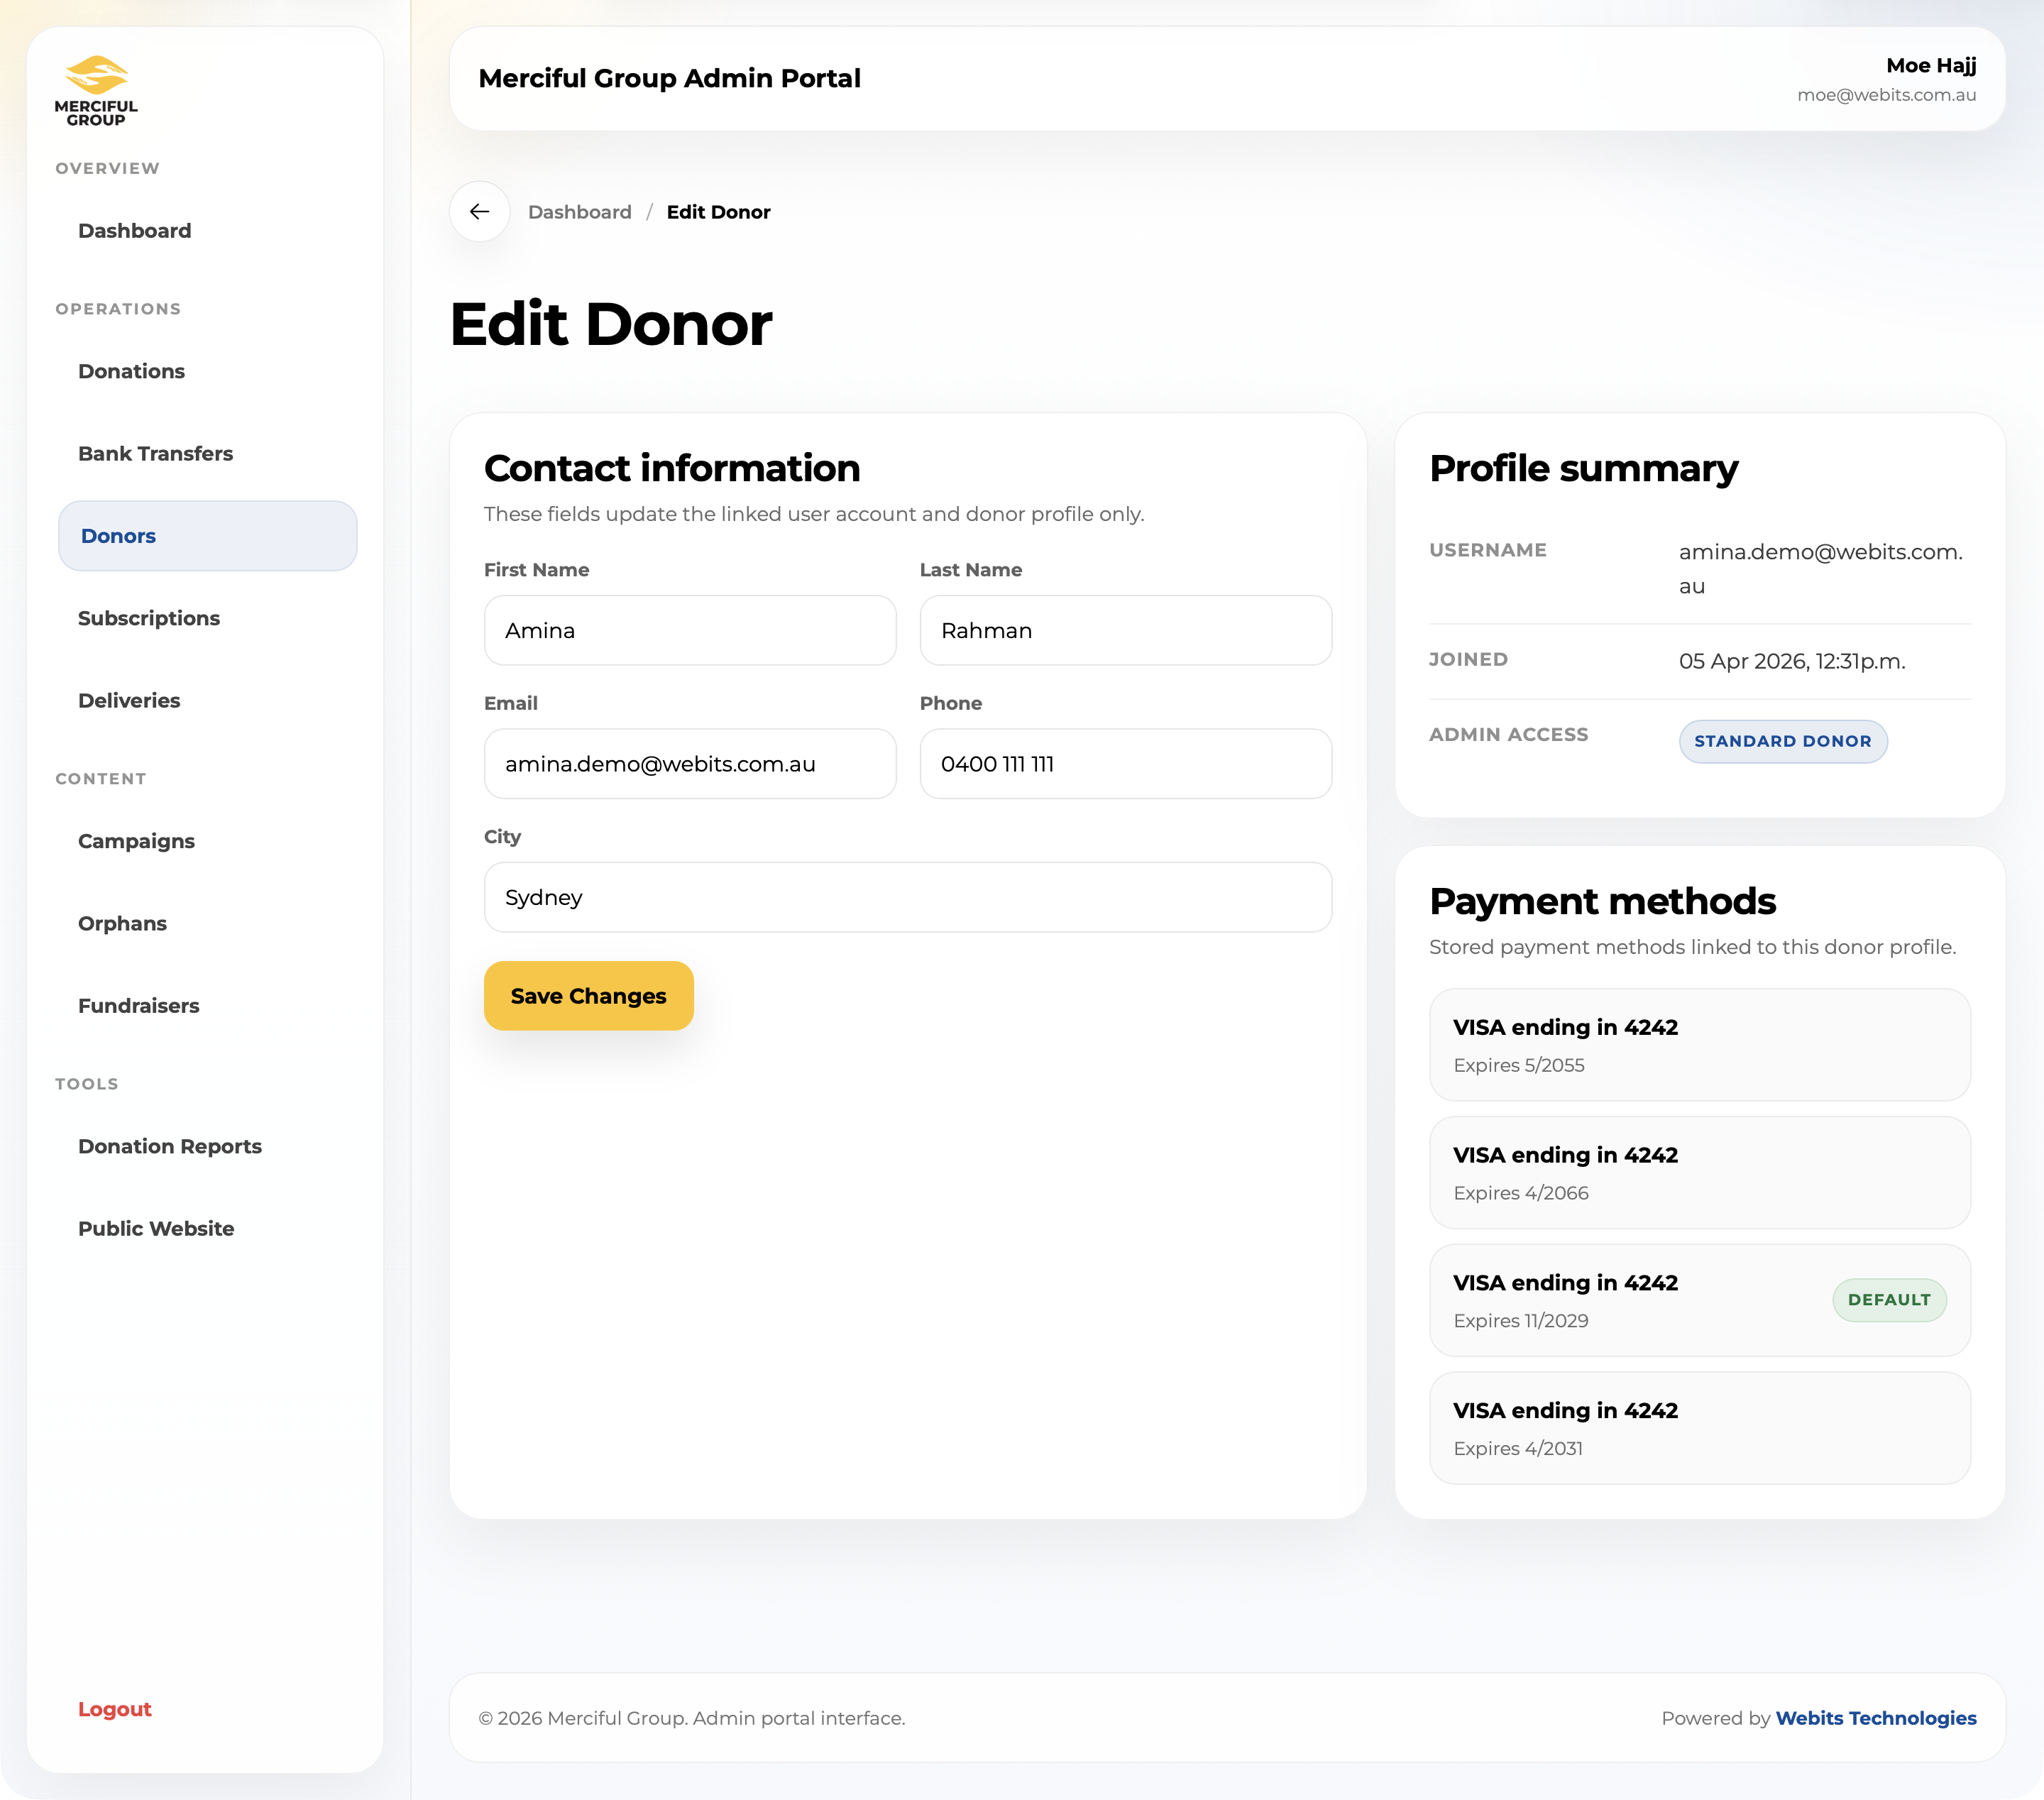Click moe@webits.com.au in the header
The image size is (2044, 1800).
(x=1886, y=95)
